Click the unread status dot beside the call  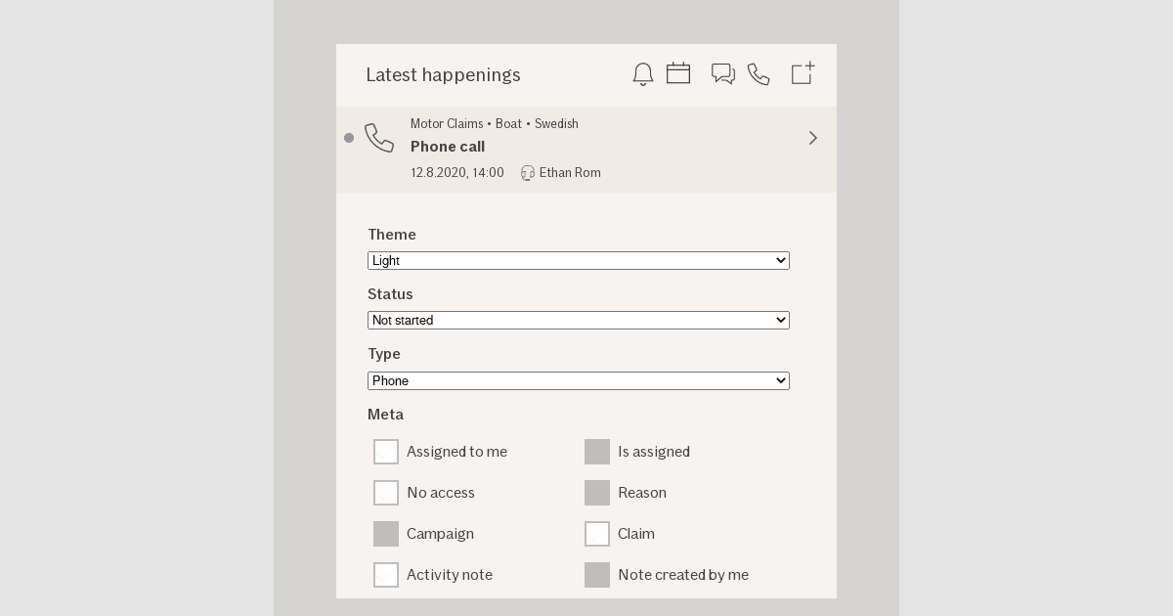349,138
